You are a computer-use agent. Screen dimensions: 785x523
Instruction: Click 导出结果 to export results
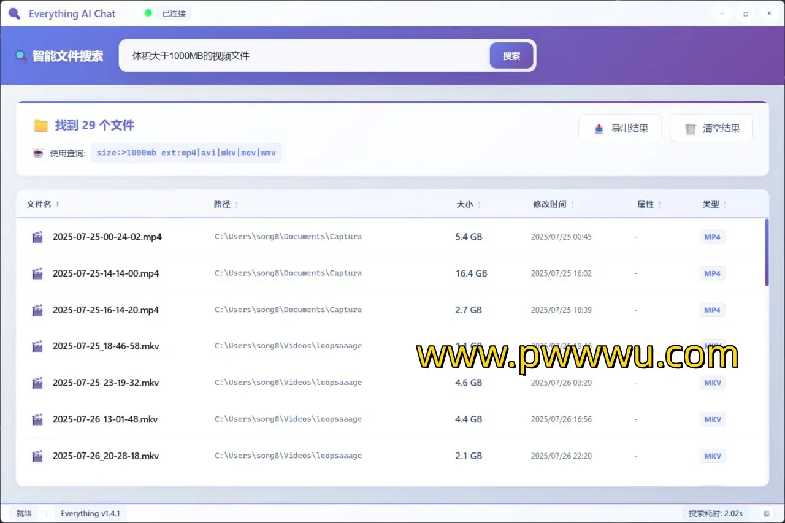point(619,128)
